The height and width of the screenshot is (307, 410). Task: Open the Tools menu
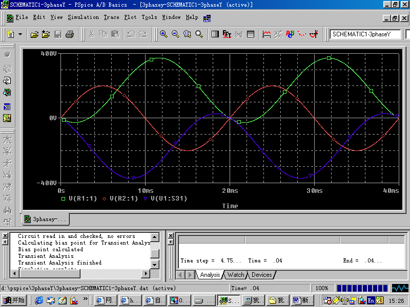pos(149,17)
